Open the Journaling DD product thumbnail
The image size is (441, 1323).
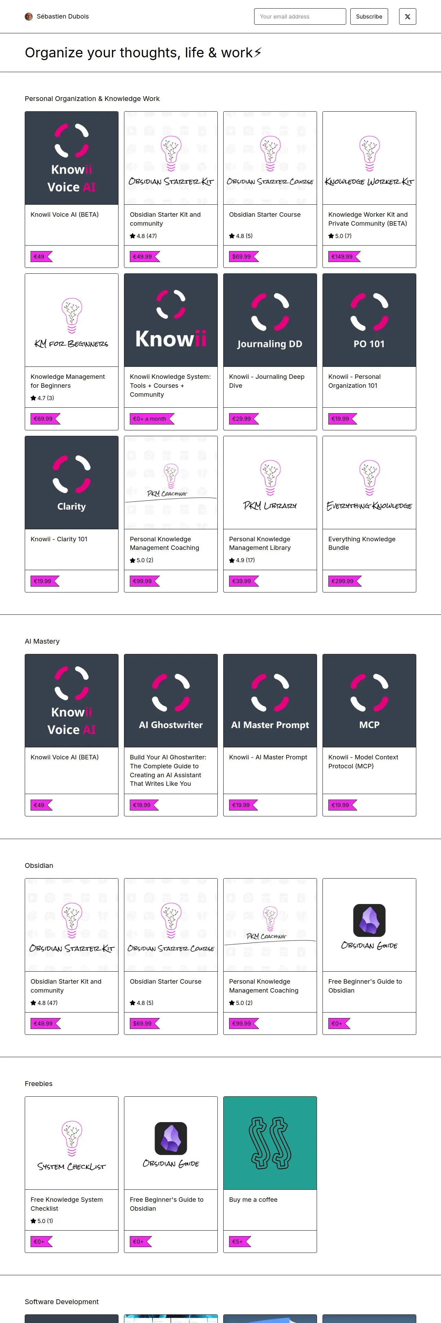(x=270, y=320)
